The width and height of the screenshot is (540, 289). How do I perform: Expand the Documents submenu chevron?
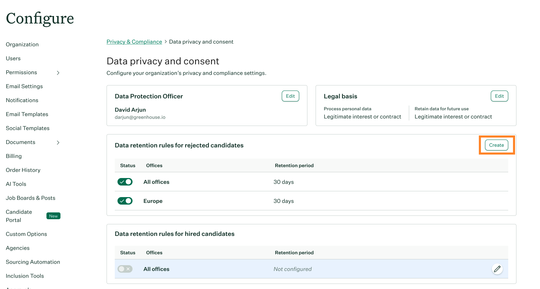(58, 143)
